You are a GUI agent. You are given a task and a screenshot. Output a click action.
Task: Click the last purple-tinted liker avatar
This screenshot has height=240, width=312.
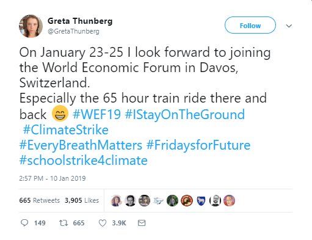[229, 200]
